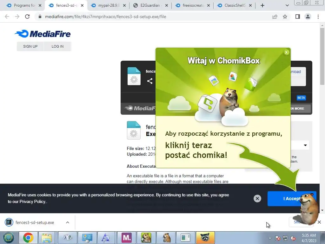Show hidden system tray icons arrow
This screenshot has width=325, height=244.
pyautogui.click(x=270, y=238)
